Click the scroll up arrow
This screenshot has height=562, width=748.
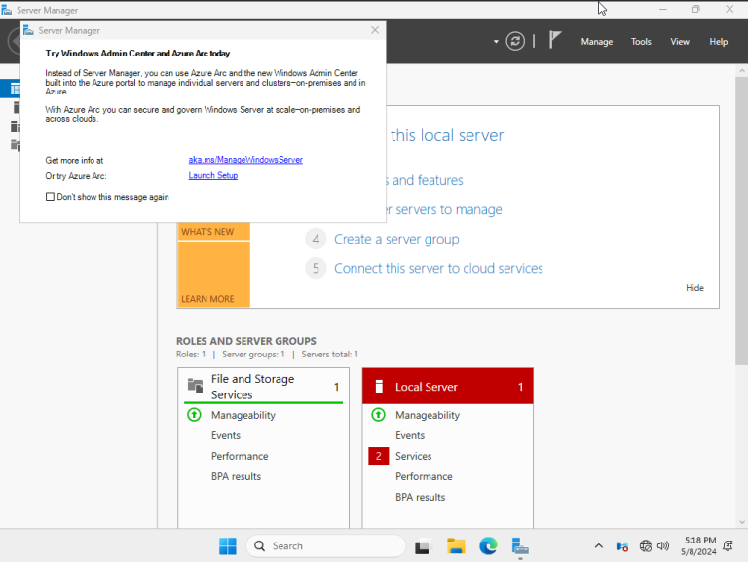click(742, 70)
